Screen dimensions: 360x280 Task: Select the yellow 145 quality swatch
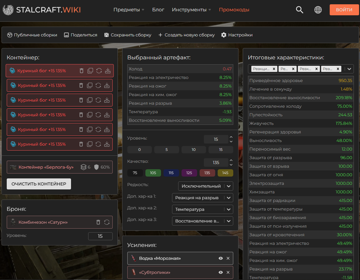pos(225,173)
